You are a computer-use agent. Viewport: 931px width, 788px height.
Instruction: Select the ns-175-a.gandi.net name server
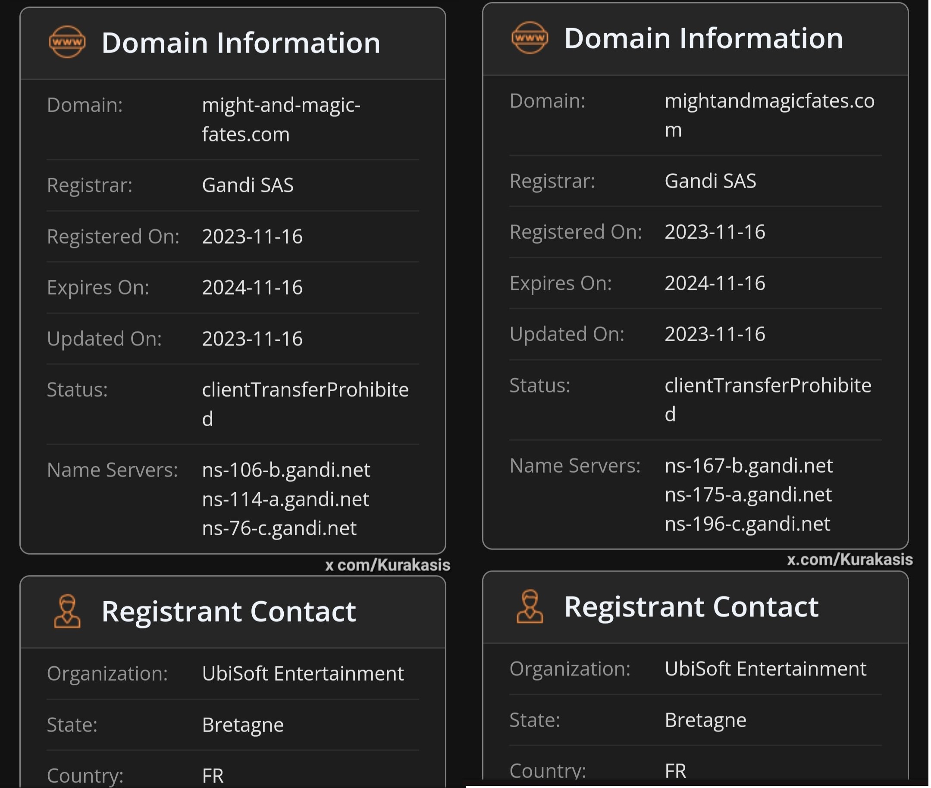(x=748, y=495)
